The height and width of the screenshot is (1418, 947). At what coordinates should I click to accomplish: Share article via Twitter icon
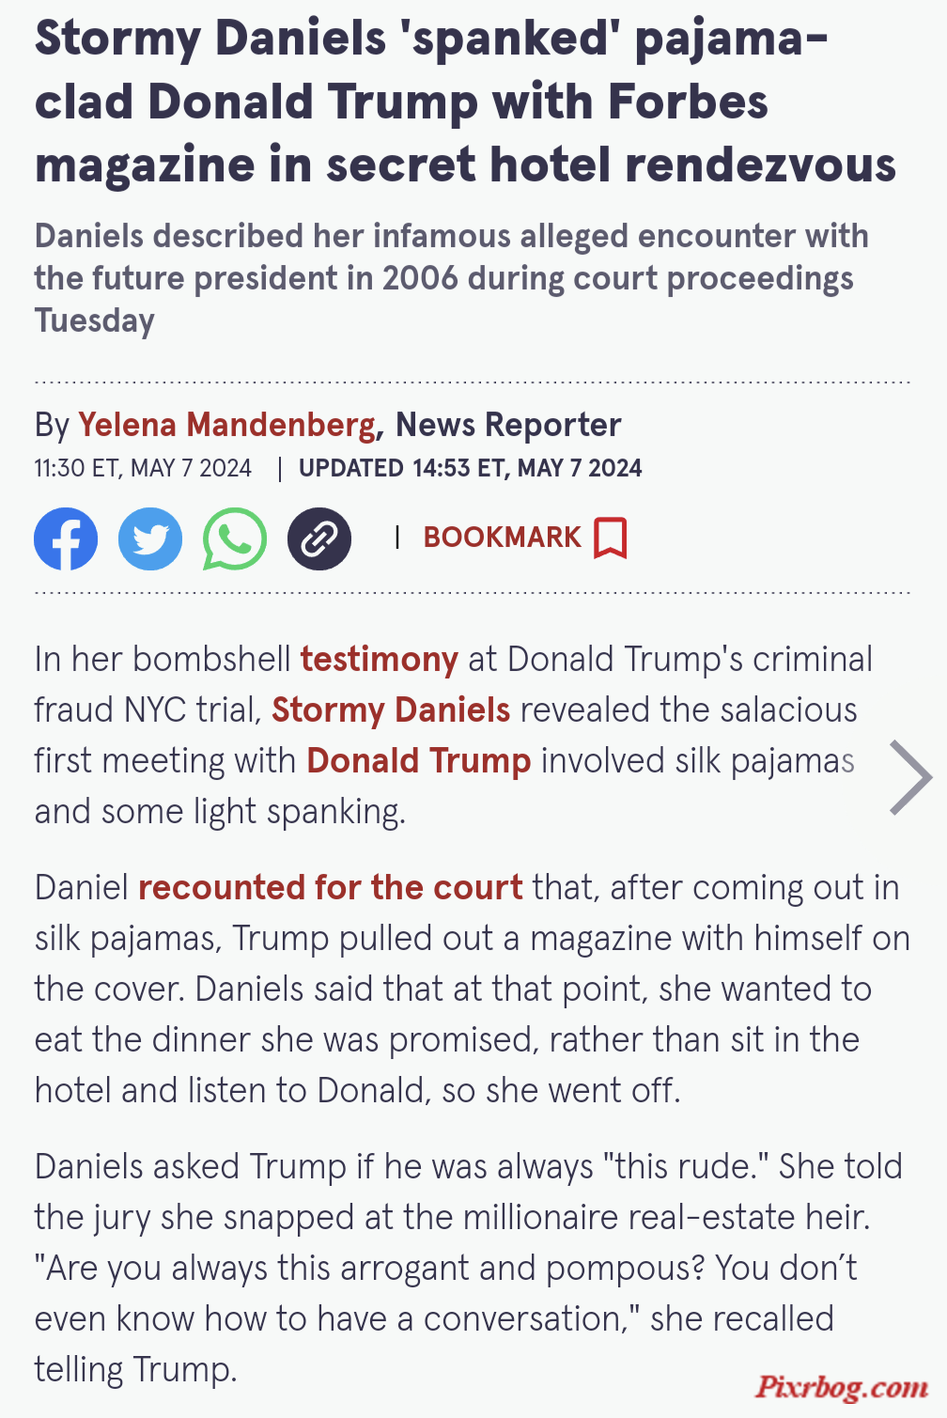pos(150,538)
